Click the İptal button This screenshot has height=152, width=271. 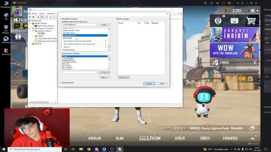(162, 84)
